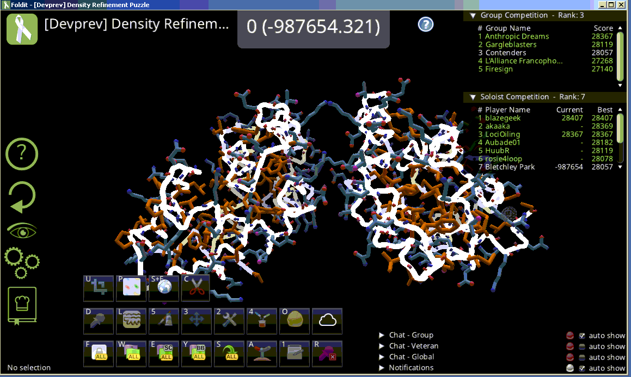The height and width of the screenshot is (377, 631).
Task: Select the scissors Cut tool
Action: click(196, 288)
